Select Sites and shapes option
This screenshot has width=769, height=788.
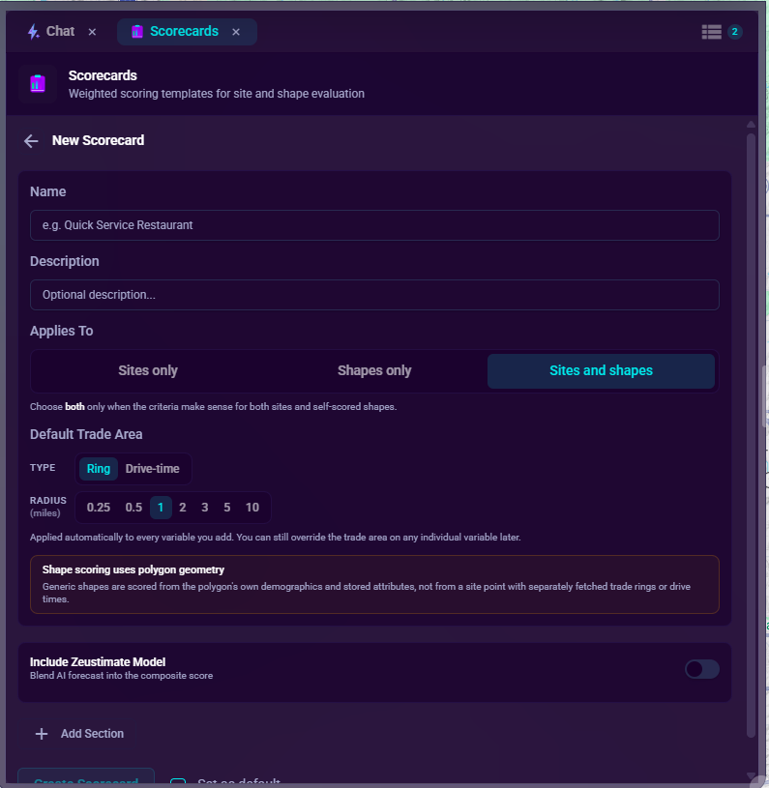point(601,371)
